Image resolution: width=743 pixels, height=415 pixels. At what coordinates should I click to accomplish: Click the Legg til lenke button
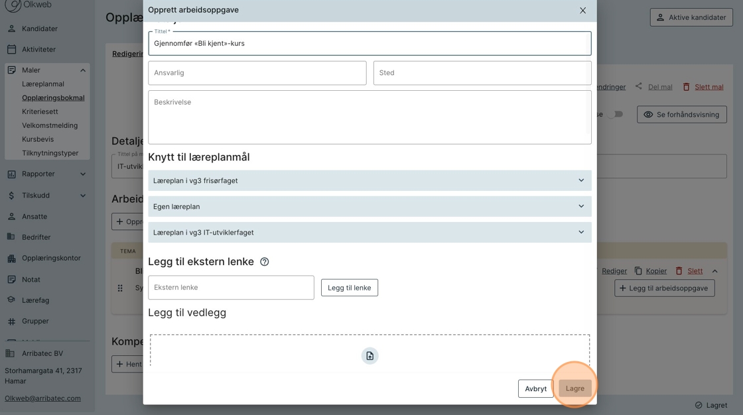(x=349, y=288)
